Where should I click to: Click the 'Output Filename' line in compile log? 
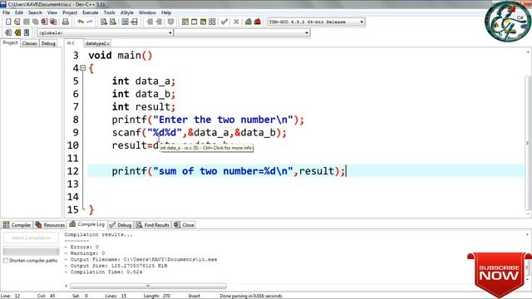tap(140, 259)
